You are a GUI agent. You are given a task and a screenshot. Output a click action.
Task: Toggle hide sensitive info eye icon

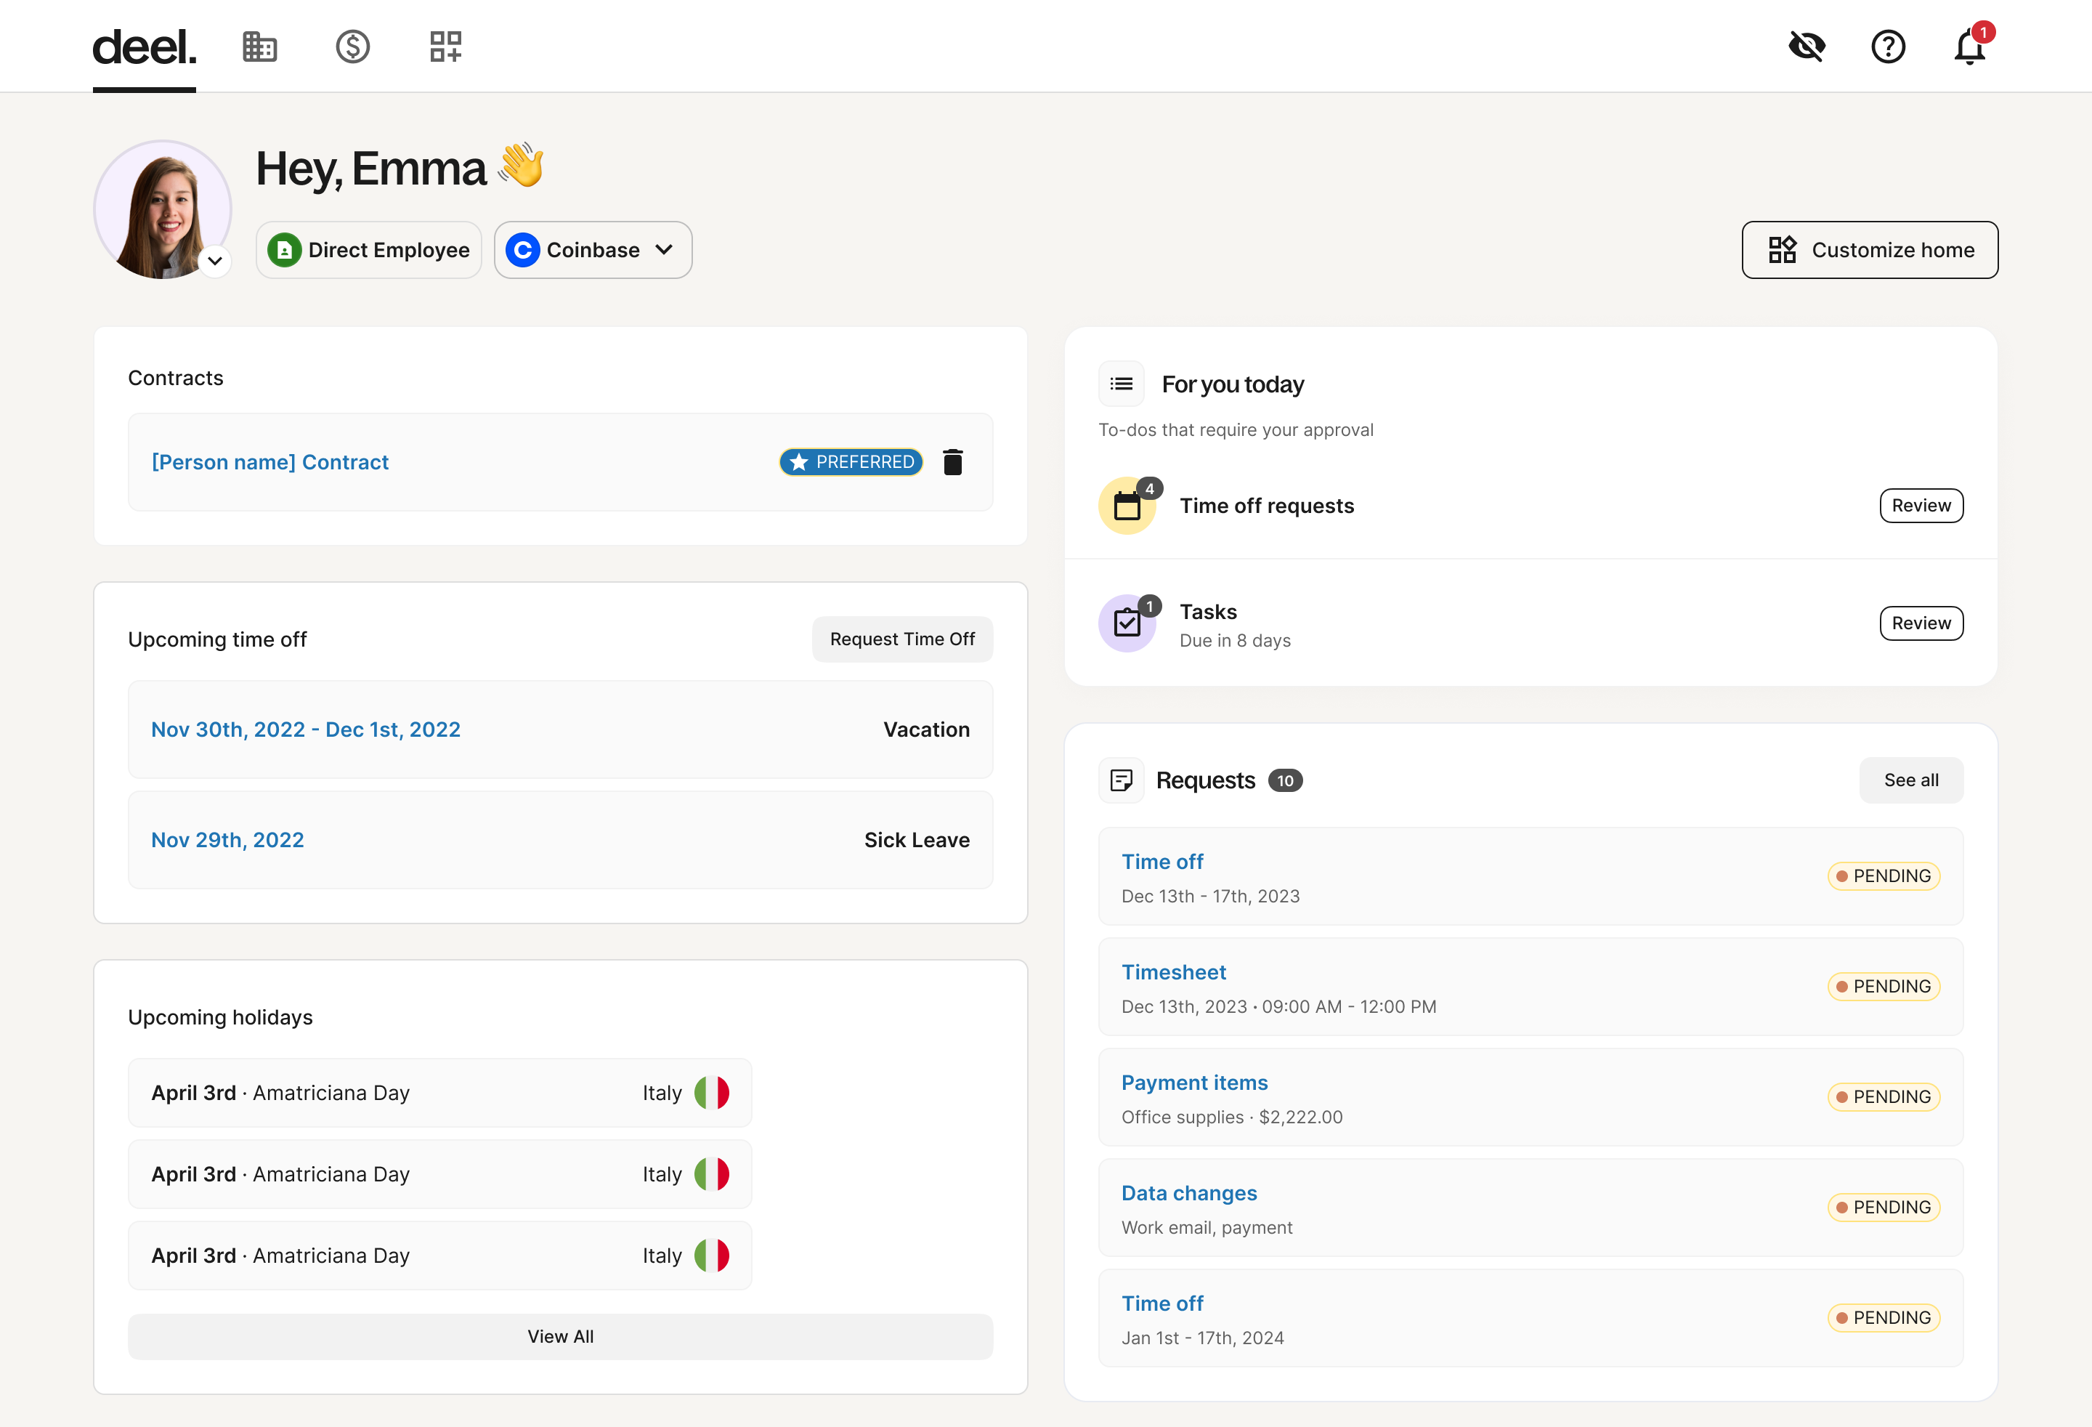tap(1806, 47)
